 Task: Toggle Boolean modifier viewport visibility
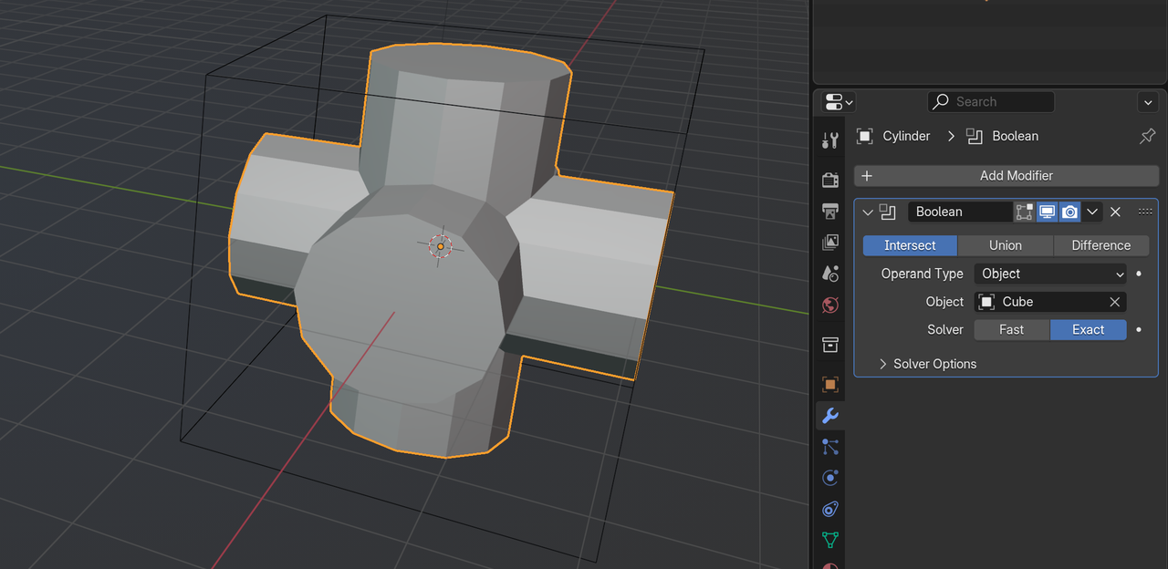pyautogui.click(x=1047, y=212)
